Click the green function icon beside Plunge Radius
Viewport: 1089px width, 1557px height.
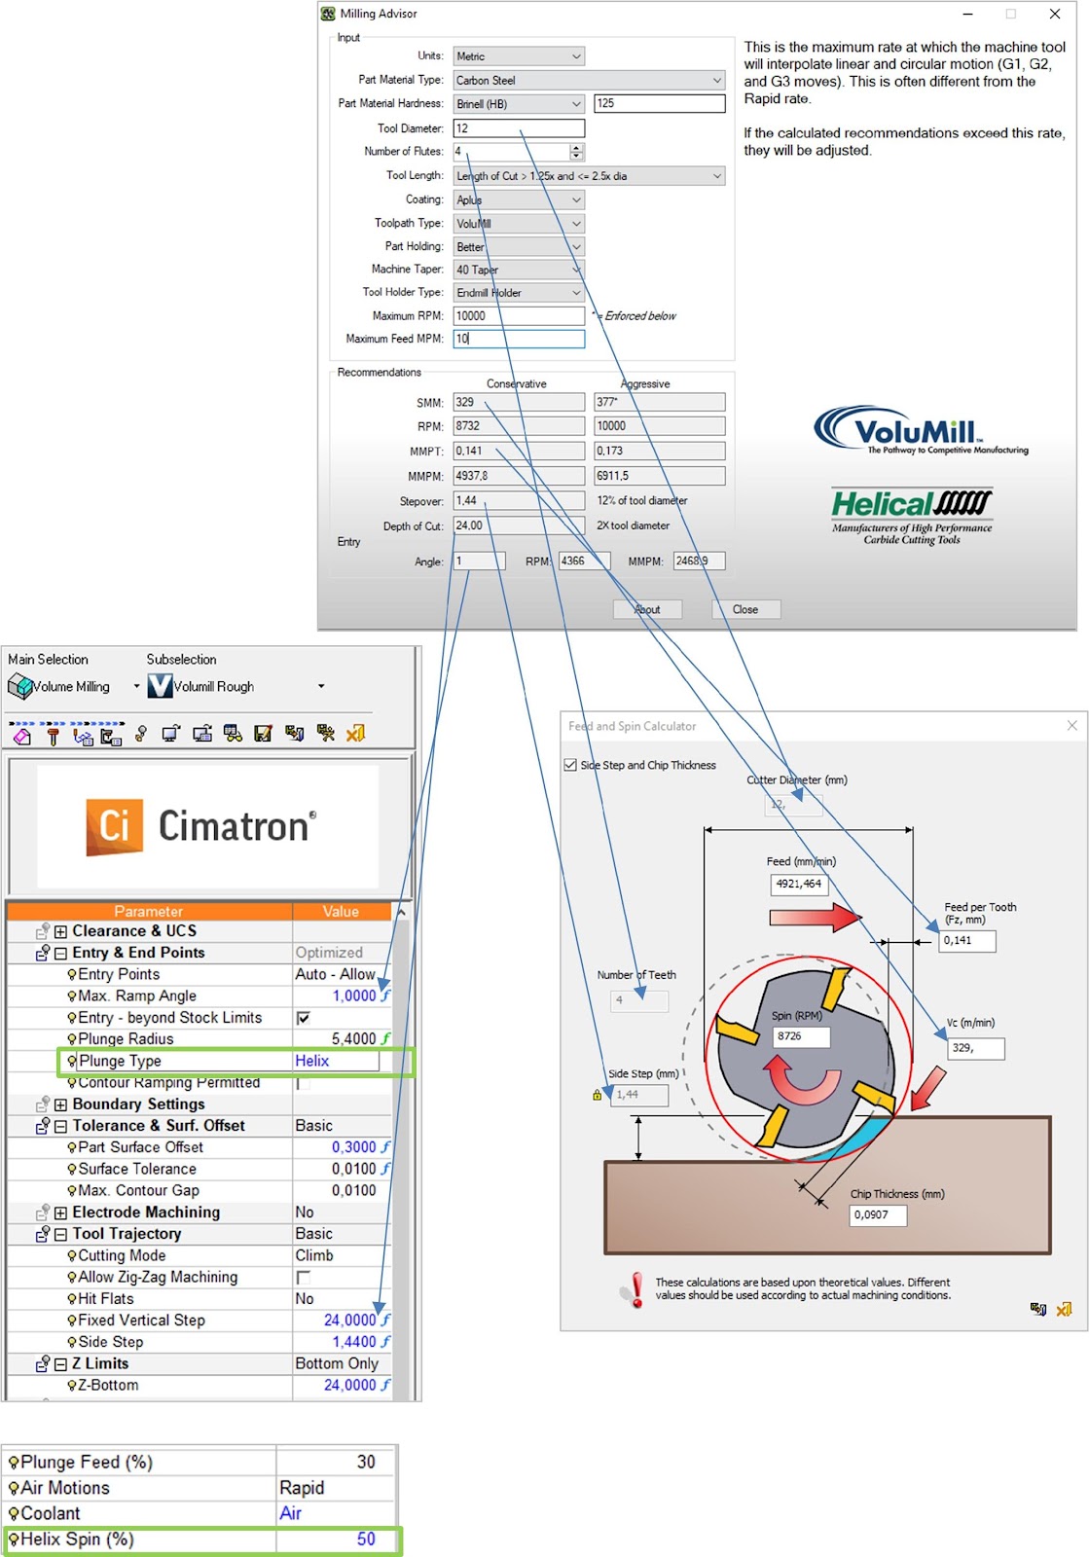[385, 1038]
